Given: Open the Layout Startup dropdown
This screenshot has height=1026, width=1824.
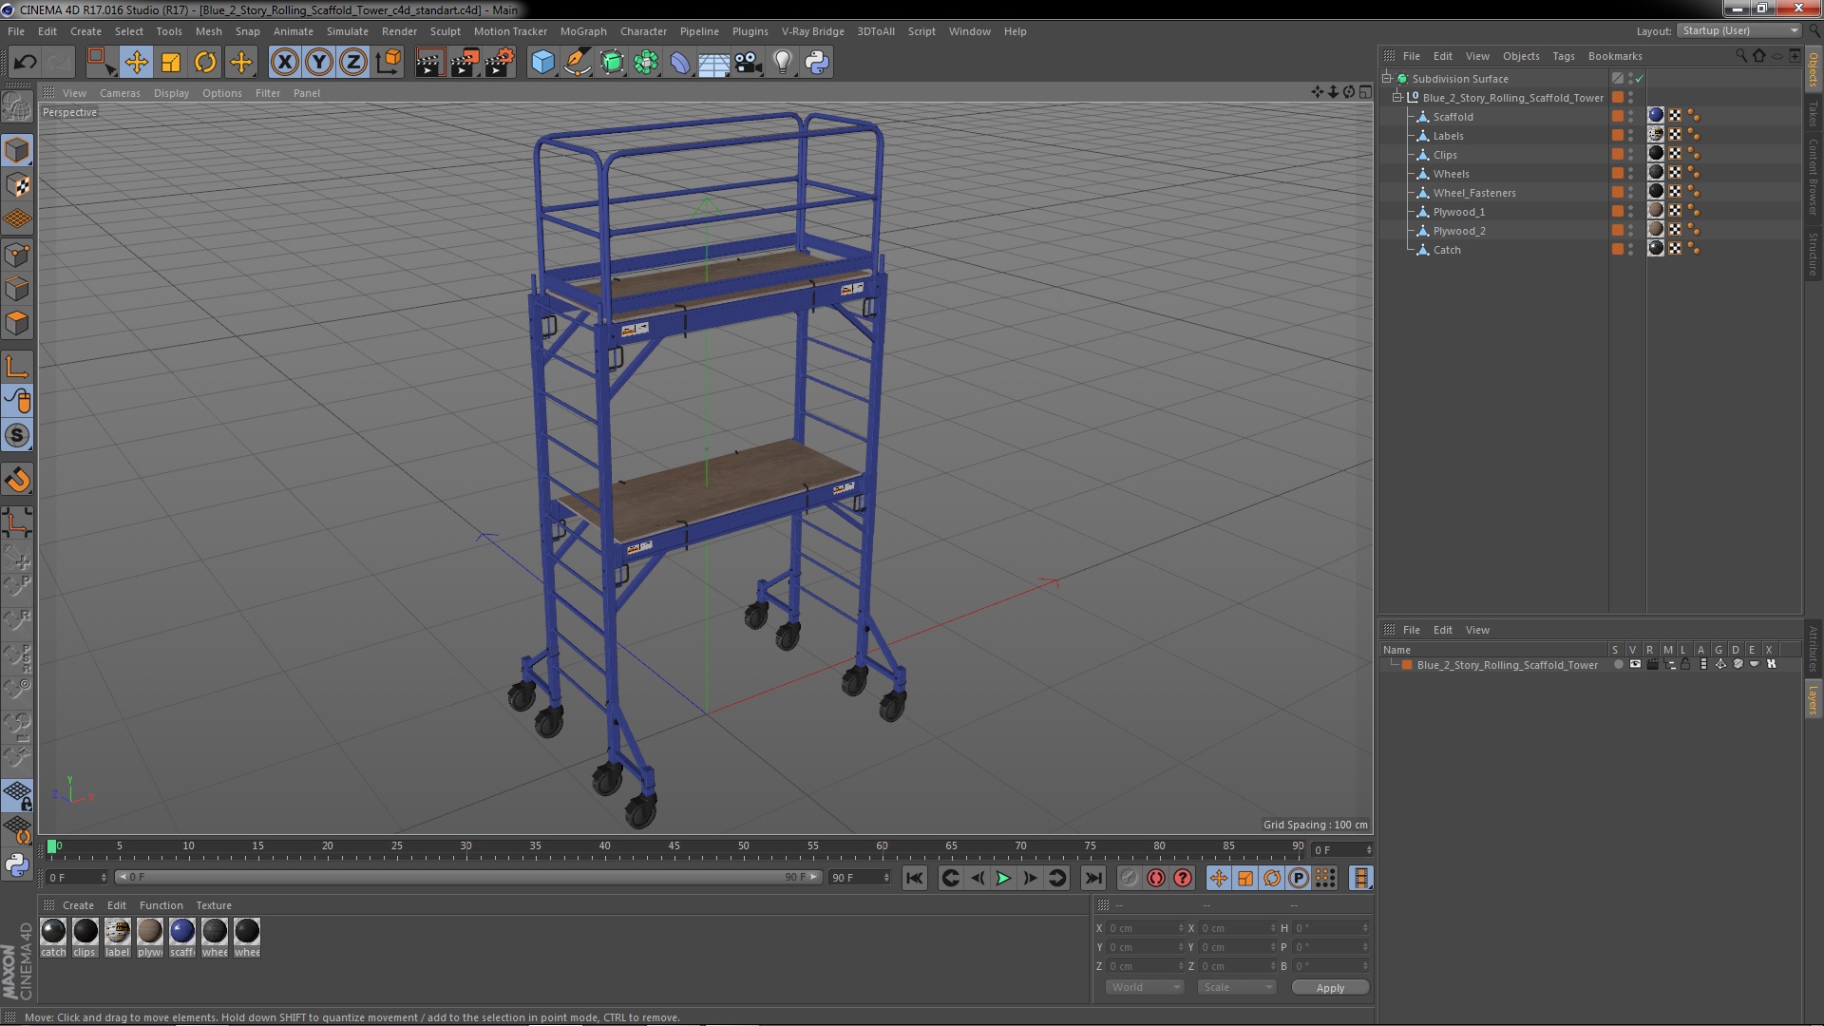Looking at the screenshot, I should tap(1739, 30).
